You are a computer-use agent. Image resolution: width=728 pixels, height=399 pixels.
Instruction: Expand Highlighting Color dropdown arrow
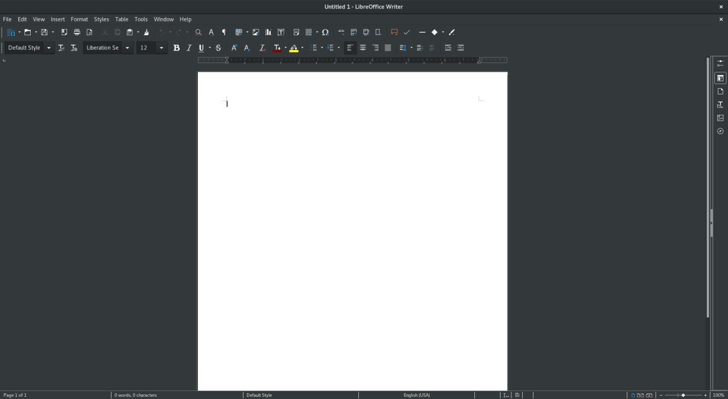302,48
